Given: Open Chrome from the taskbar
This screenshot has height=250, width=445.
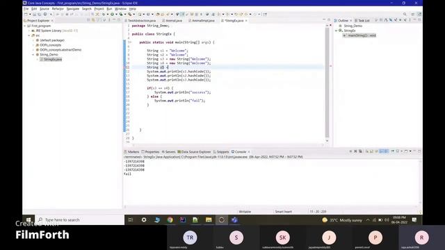Looking at the screenshot, I should (x=170, y=219).
